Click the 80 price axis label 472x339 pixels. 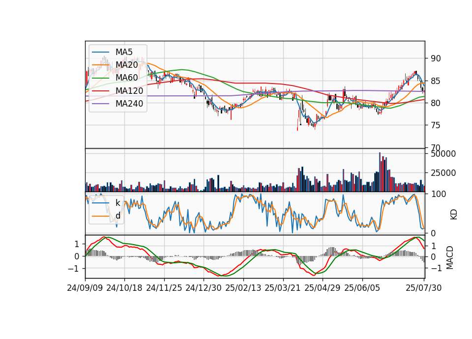point(436,103)
